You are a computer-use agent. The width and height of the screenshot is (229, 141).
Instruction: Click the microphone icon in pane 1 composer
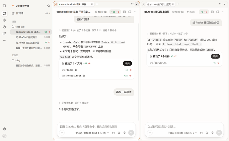(124, 133)
